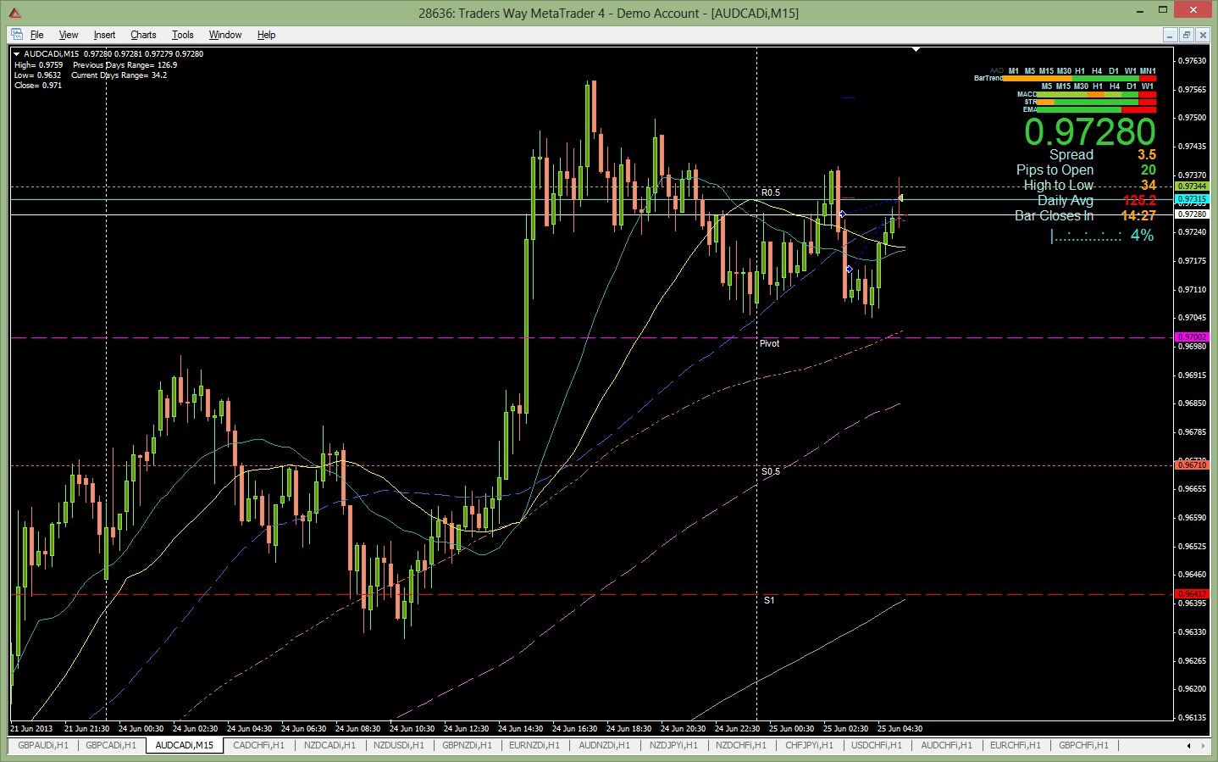Switch to the NZDUSDi,H1 chart tab

pos(399,746)
